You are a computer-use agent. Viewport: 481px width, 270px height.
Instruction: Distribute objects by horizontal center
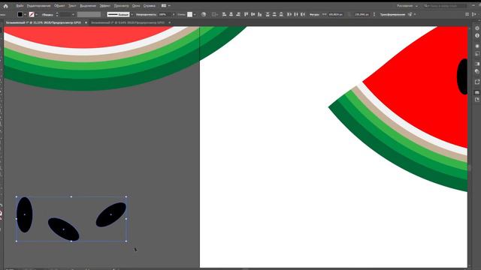tap(295, 14)
